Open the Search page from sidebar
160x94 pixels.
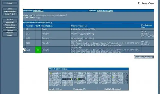(x=10, y=19)
